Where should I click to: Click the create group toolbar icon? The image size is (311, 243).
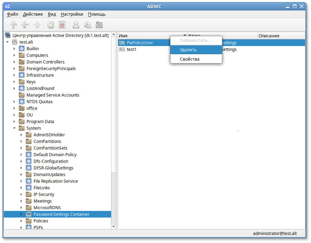tap(88, 25)
